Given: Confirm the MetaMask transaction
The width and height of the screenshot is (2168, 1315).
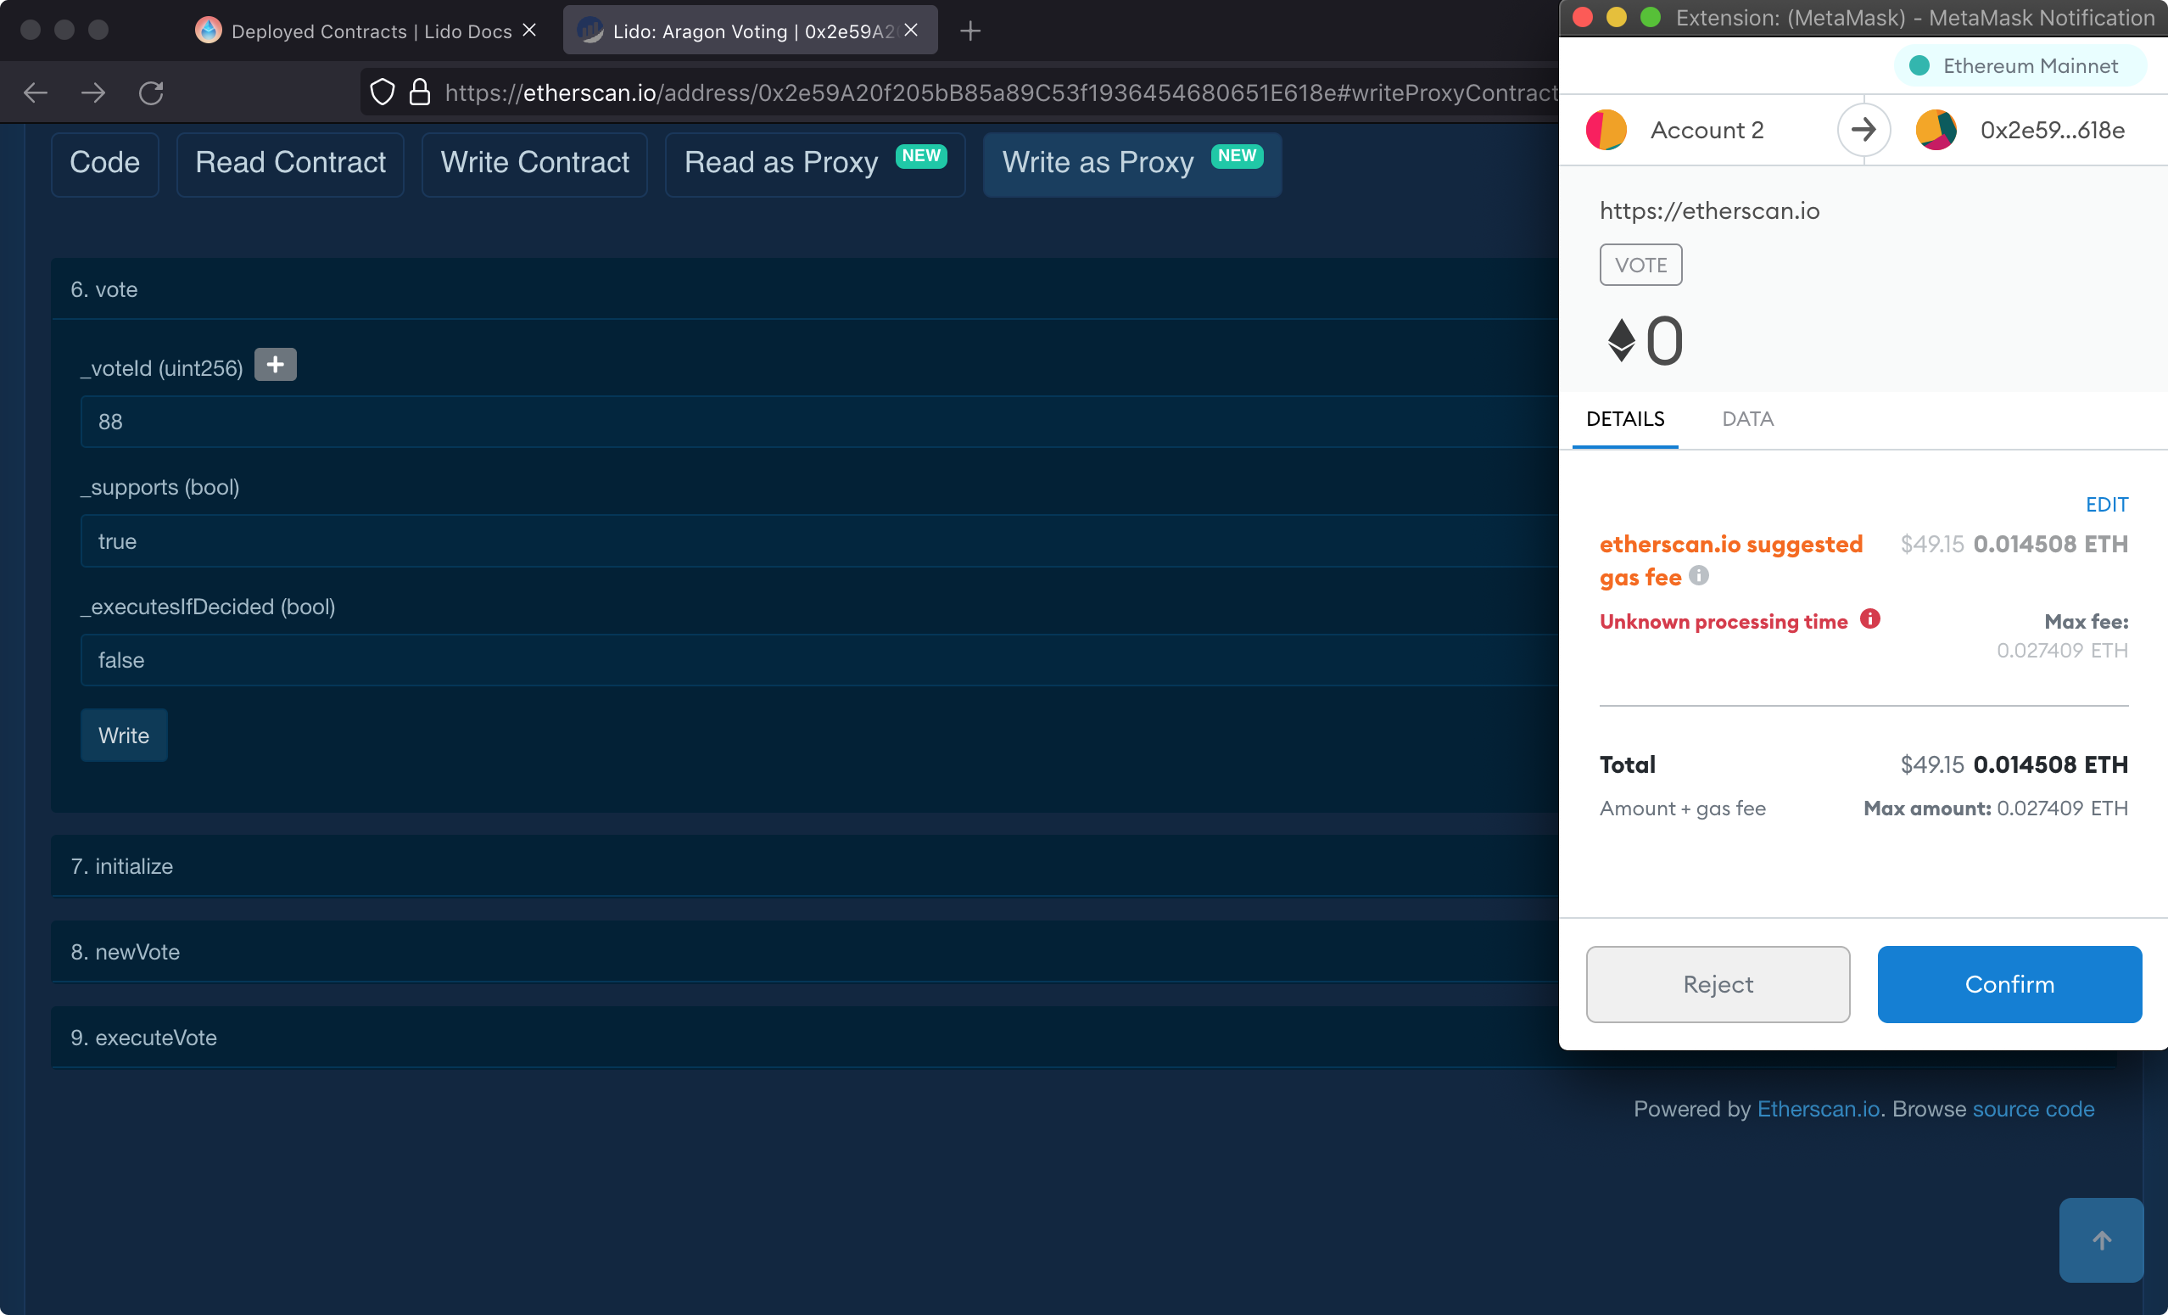Looking at the screenshot, I should point(2009,984).
